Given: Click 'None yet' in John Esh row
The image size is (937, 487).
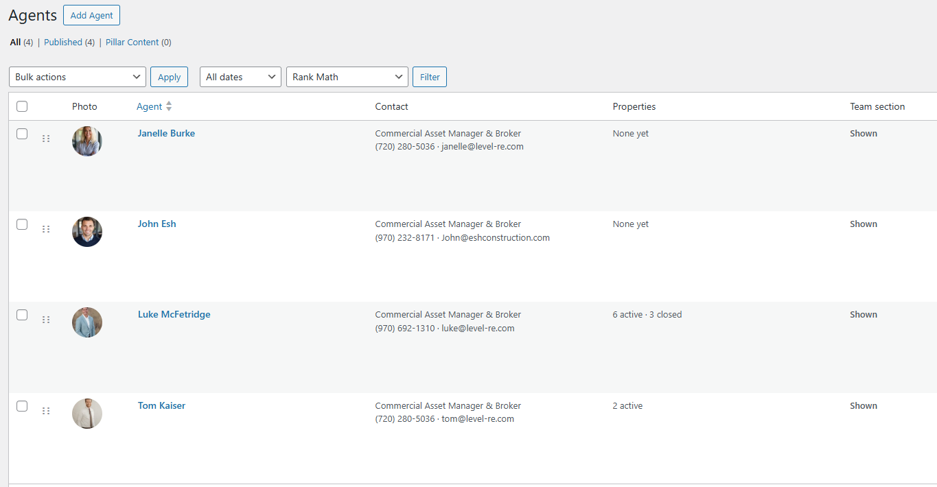Looking at the screenshot, I should 630,224.
